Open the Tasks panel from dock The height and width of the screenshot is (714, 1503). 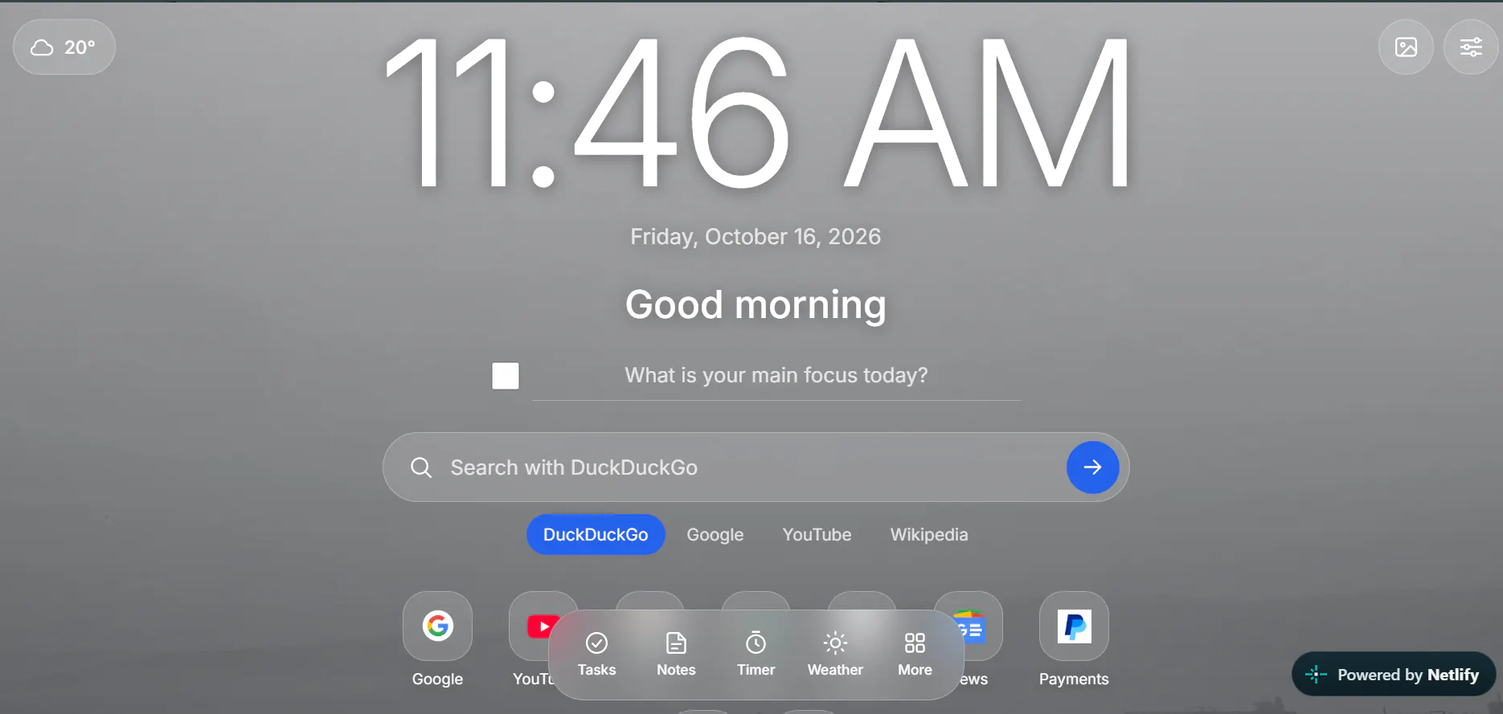pos(596,655)
